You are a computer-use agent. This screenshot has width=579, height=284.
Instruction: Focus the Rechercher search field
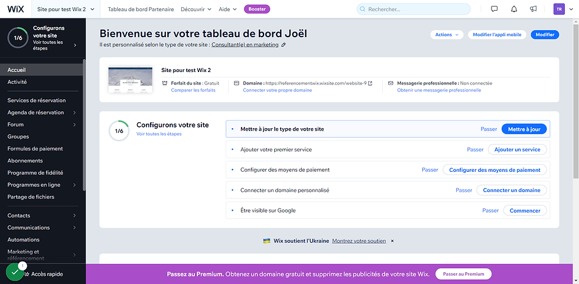tap(414, 9)
